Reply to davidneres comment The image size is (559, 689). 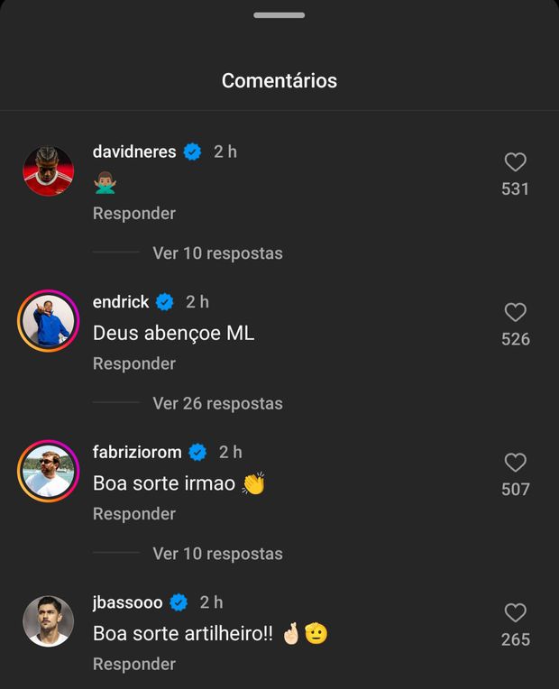pyautogui.click(x=133, y=214)
